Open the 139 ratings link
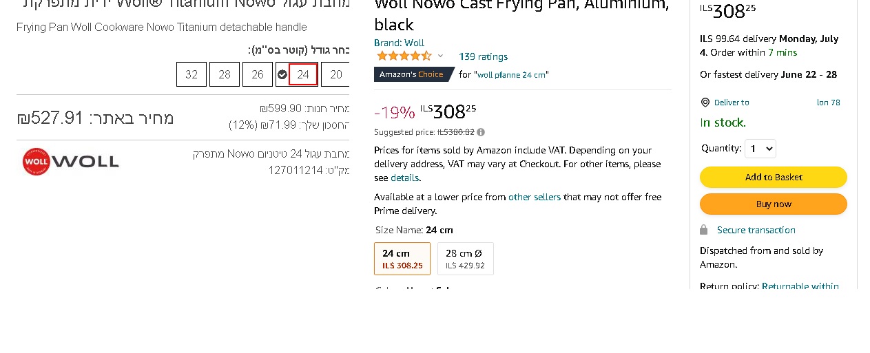870x353 pixels. [483, 56]
